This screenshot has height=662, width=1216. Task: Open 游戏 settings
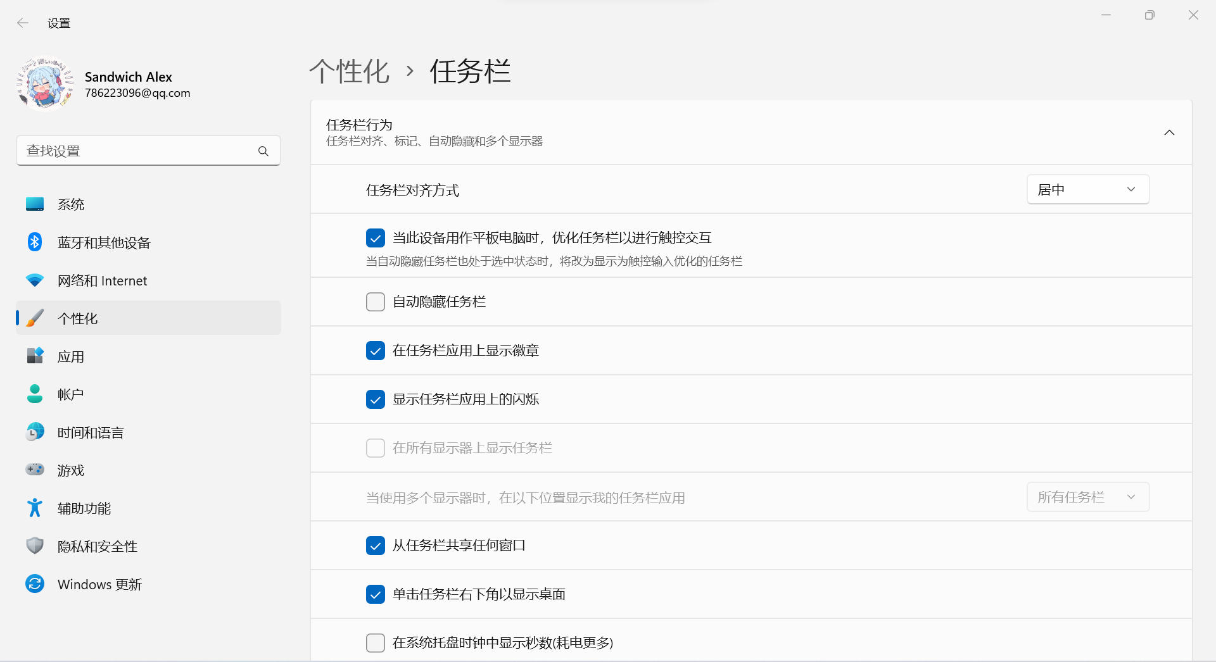pyautogui.click(x=71, y=470)
